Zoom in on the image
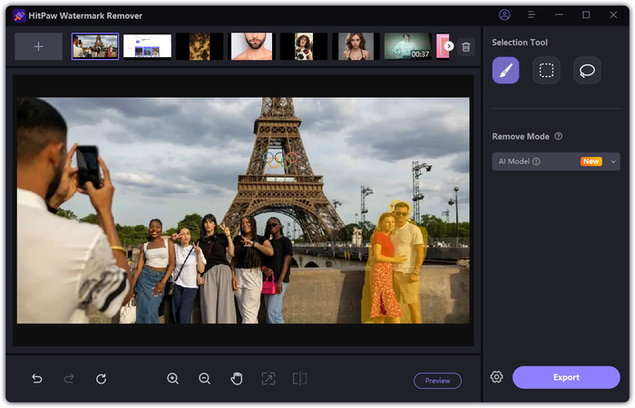Image resolution: width=635 pixels, height=408 pixels. click(x=172, y=379)
